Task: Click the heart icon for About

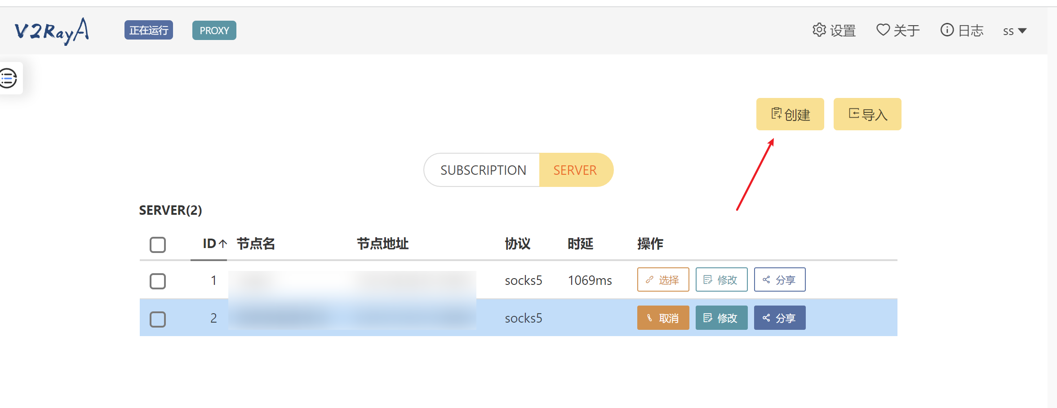Action: pyautogui.click(x=883, y=30)
